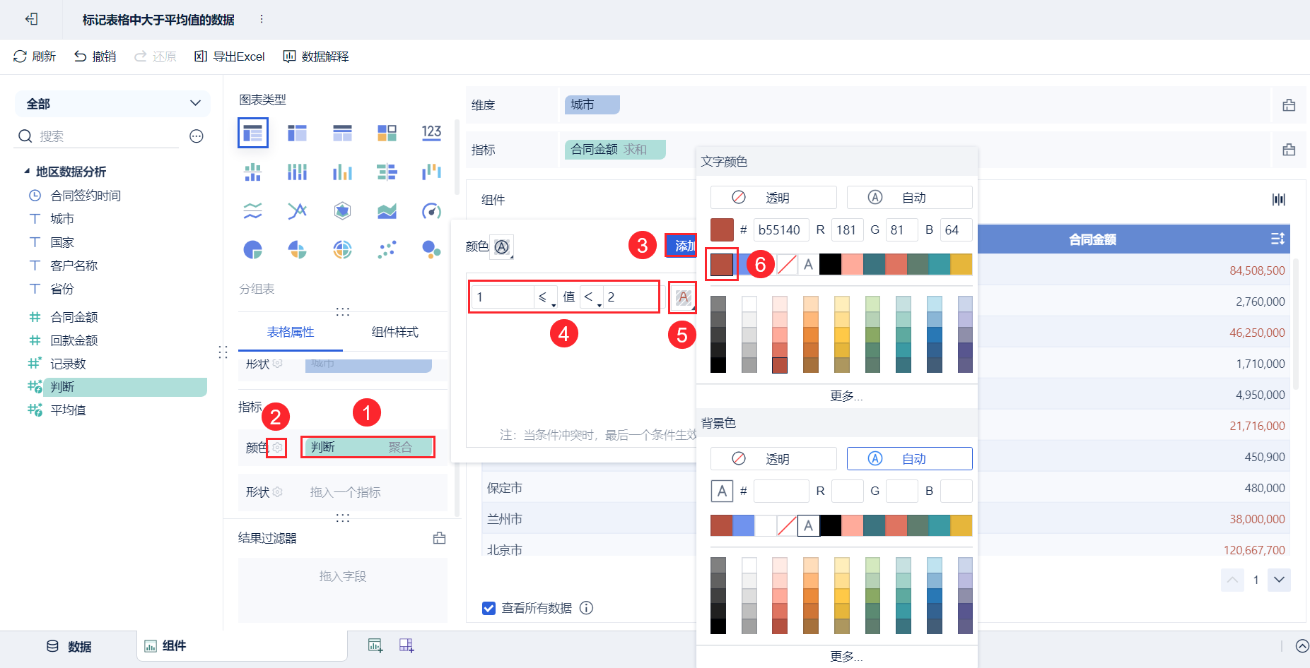Image resolution: width=1310 pixels, height=668 pixels.
Task: Select the stacked column chart type
Action: pos(298,172)
